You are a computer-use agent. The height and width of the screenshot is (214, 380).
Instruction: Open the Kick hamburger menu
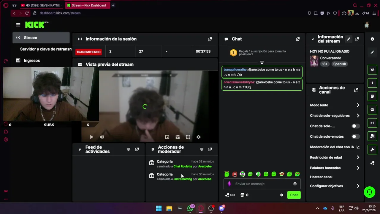(18, 25)
